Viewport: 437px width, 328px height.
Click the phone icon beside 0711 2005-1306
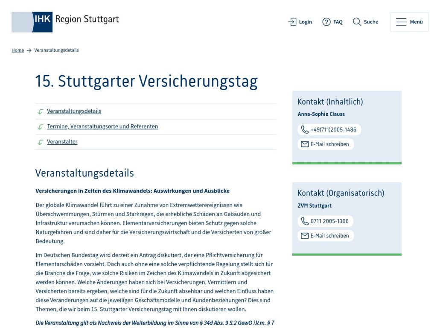pyautogui.click(x=304, y=221)
